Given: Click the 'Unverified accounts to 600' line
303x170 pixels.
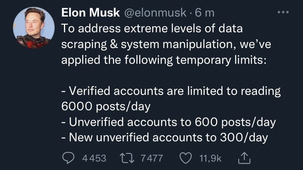Looking at the screenshot, I should coord(169,122).
